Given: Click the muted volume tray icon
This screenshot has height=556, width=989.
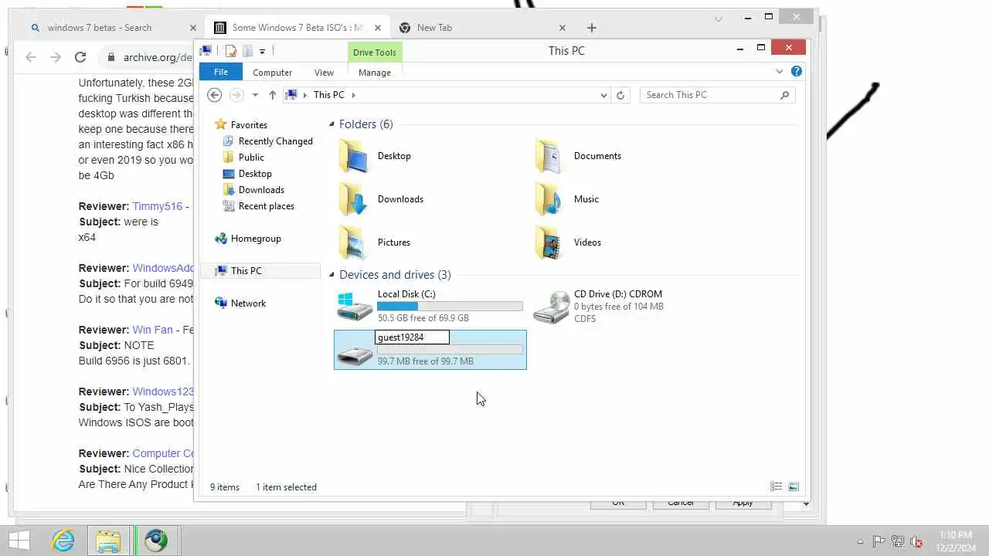Looking at the screenshot, I should click(916, 541).
